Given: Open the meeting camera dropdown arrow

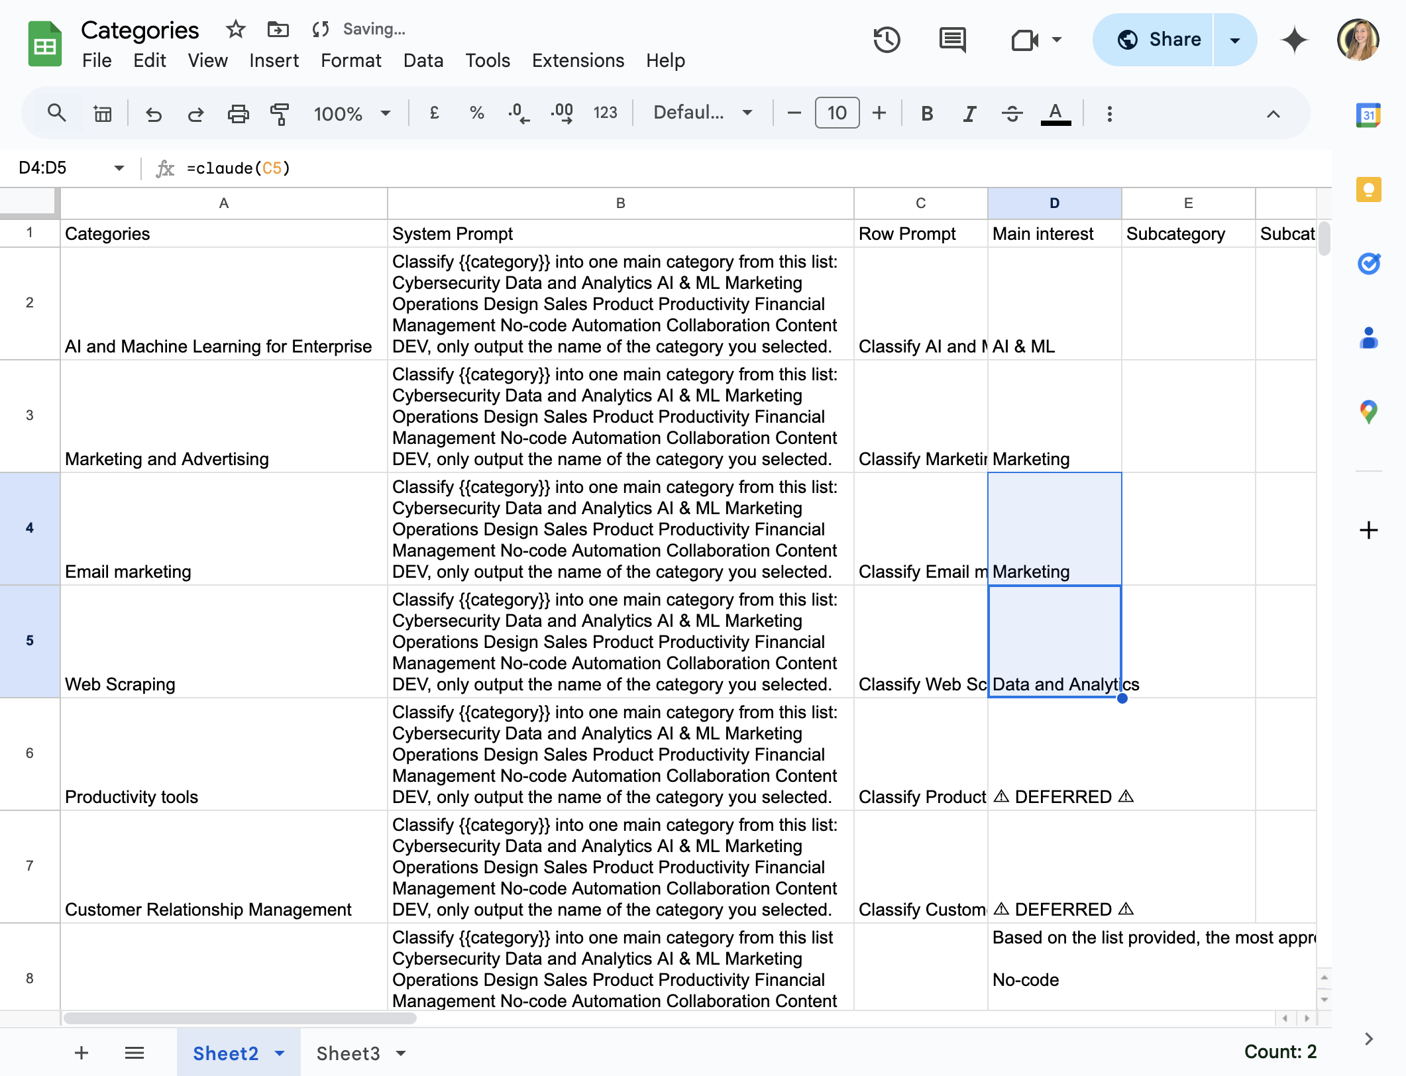Looking at the screenshot, I should 1057,40.
